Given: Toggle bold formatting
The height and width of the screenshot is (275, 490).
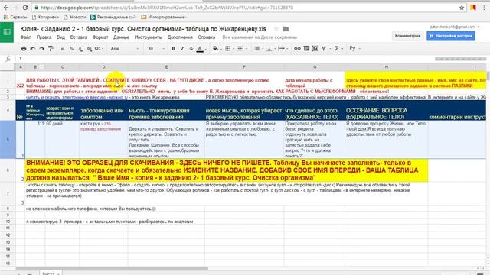Looking at the screenshot, I should click(174, 49).
